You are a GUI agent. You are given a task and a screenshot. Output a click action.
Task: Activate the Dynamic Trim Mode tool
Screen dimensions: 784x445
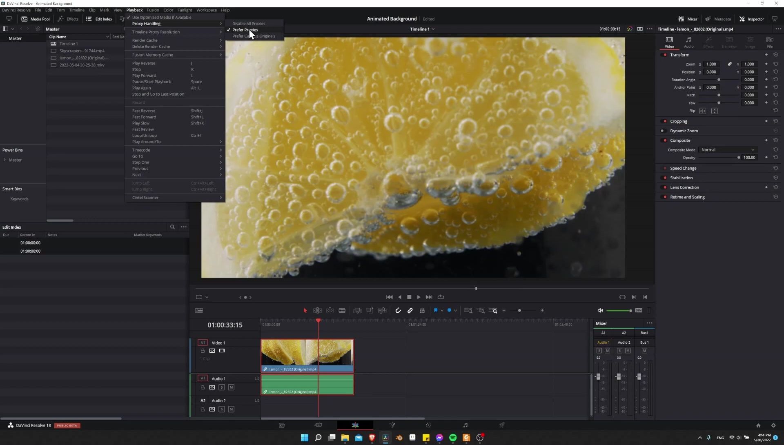(330, 310)
